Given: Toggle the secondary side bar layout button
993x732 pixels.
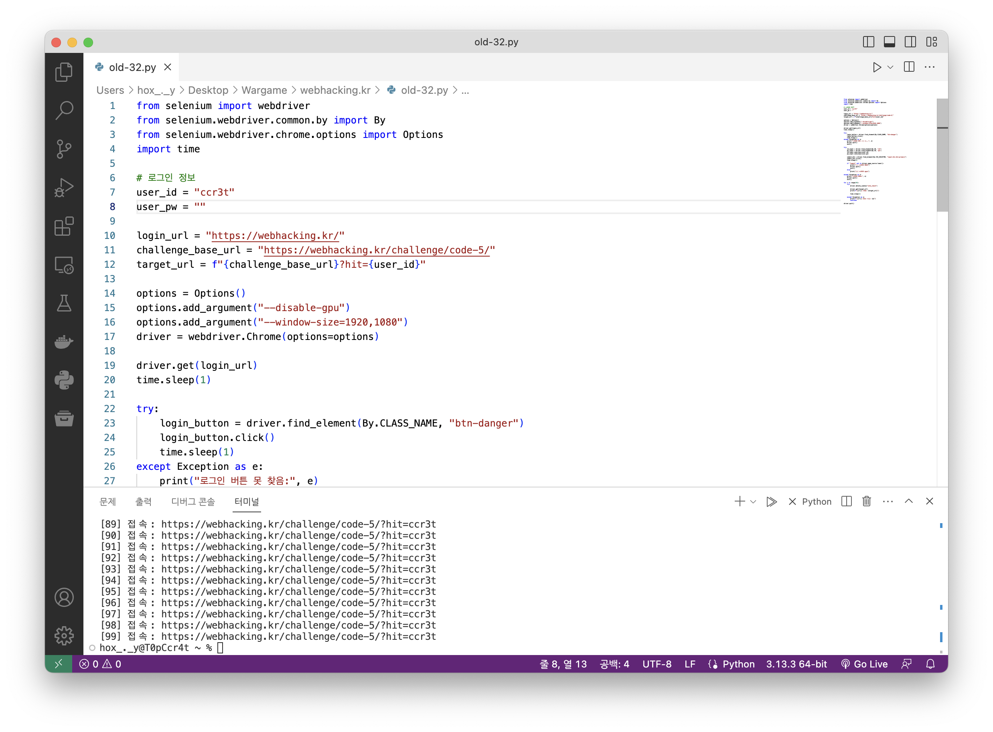Looking at the screenshot, I should point(910,42).
